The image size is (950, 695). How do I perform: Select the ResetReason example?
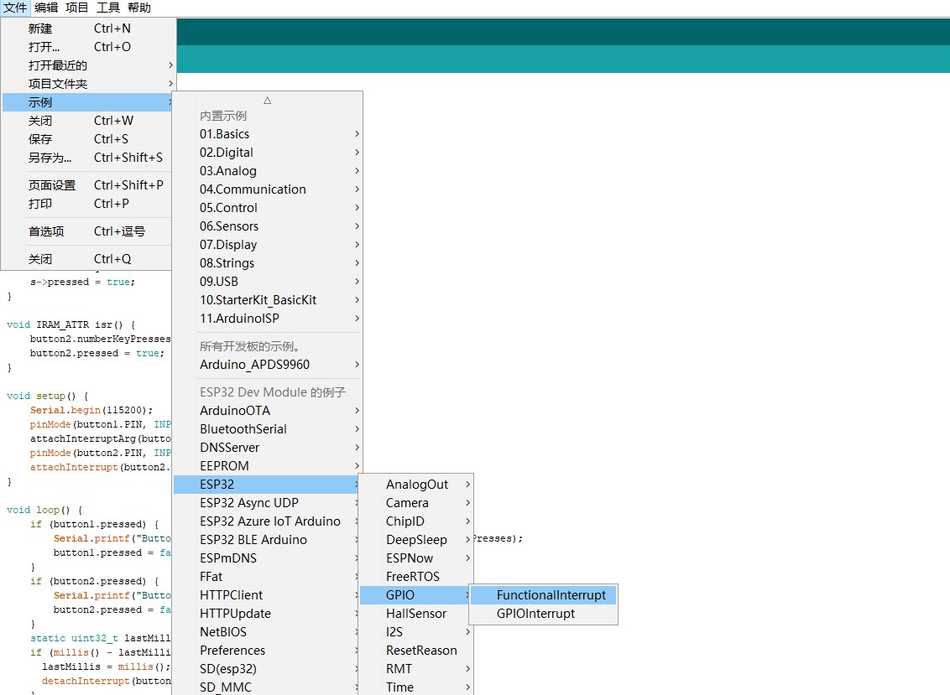click(416, 651)
